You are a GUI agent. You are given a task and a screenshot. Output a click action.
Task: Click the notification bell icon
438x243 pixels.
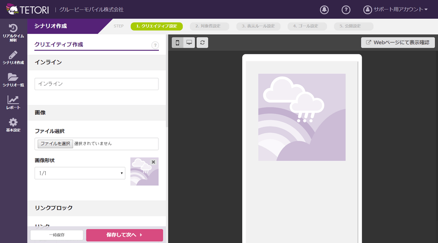[x=324, y=10]
